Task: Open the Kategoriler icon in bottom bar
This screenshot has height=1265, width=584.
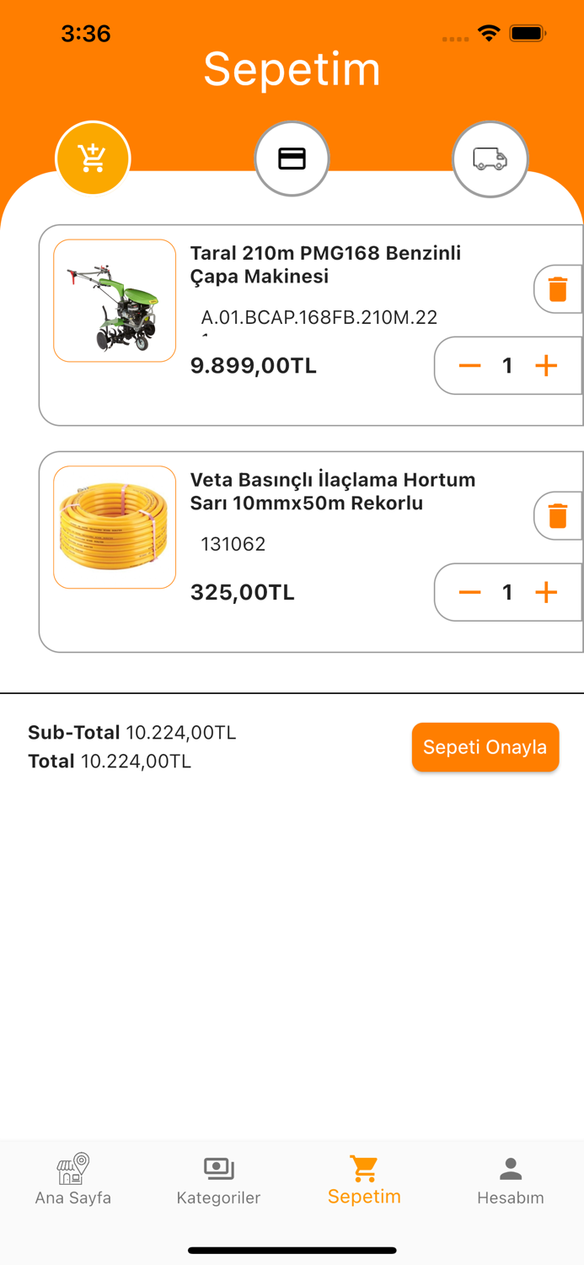Action: [218, 1168]
